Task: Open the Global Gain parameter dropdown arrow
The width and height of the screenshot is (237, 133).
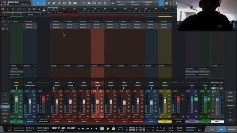Action: (28, 4)
